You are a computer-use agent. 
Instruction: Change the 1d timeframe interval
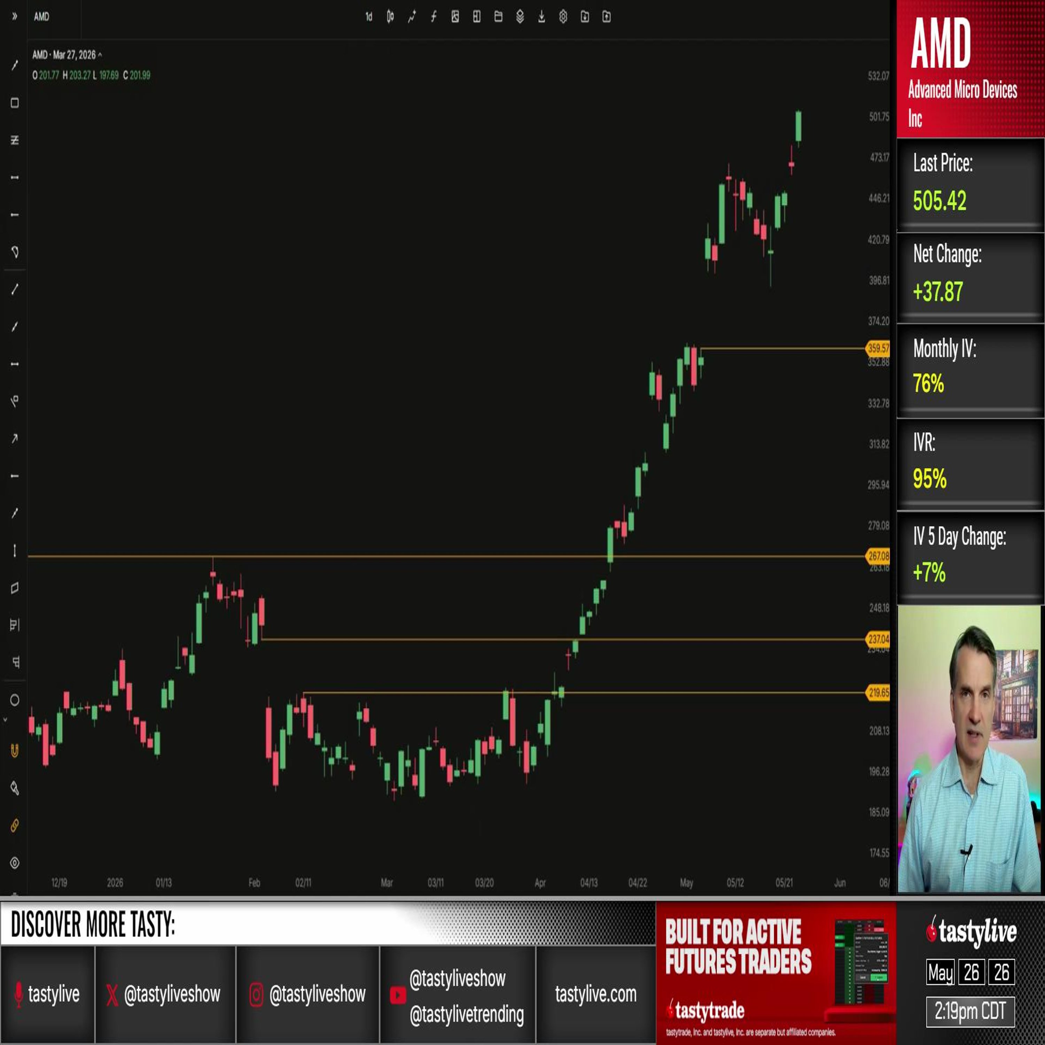[369, 17]
